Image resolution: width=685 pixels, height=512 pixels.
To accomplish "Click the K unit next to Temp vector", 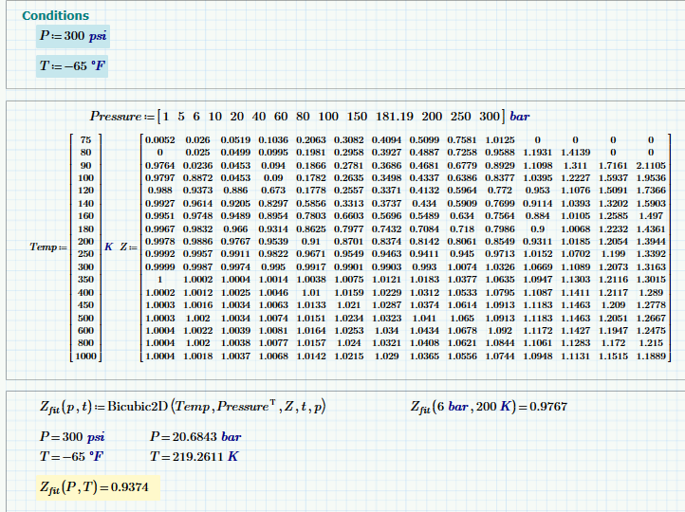I will click(x=109, y=247).
